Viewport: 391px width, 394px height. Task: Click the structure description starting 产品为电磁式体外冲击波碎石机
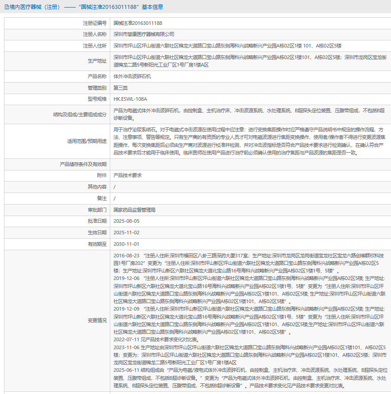click(x=249, y=114)
